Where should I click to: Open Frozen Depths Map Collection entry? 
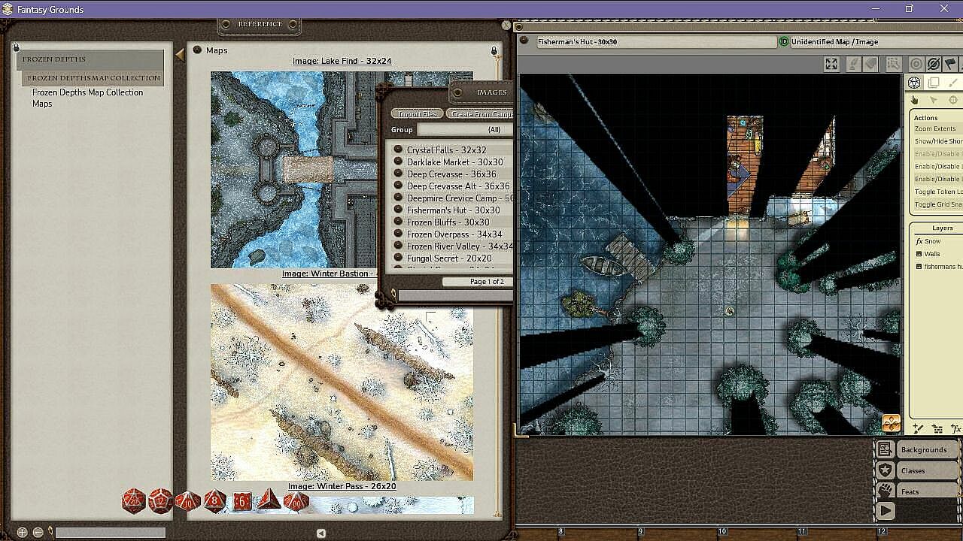pyautogui.click(x=87, y=92)
